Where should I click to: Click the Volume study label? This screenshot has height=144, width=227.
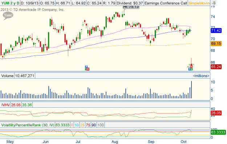[7, 76]
